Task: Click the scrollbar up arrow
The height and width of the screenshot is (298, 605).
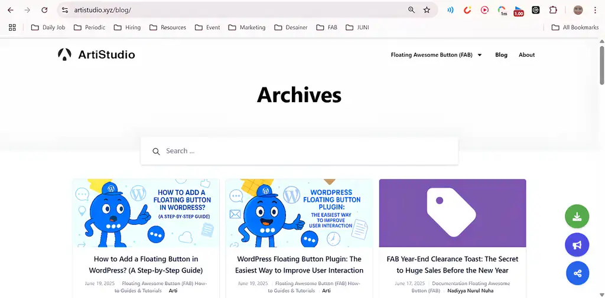Action: [x=602, y=42]
